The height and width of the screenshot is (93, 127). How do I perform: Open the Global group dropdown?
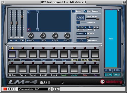(x=82, y=27)
